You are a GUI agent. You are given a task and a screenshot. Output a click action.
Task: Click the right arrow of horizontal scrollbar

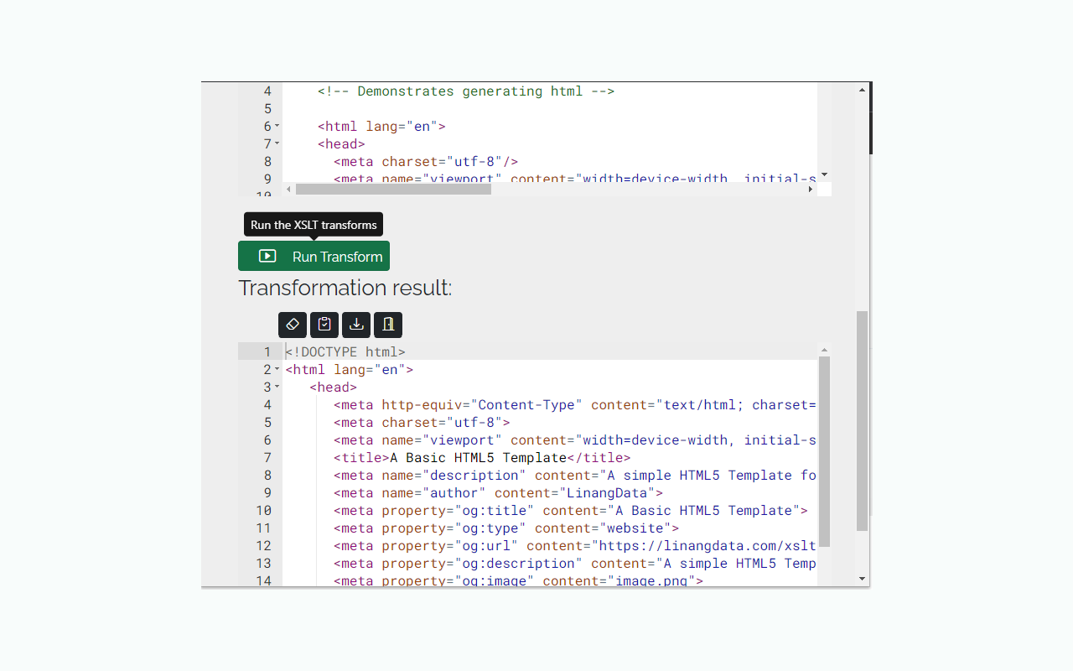tap(810, 189)
